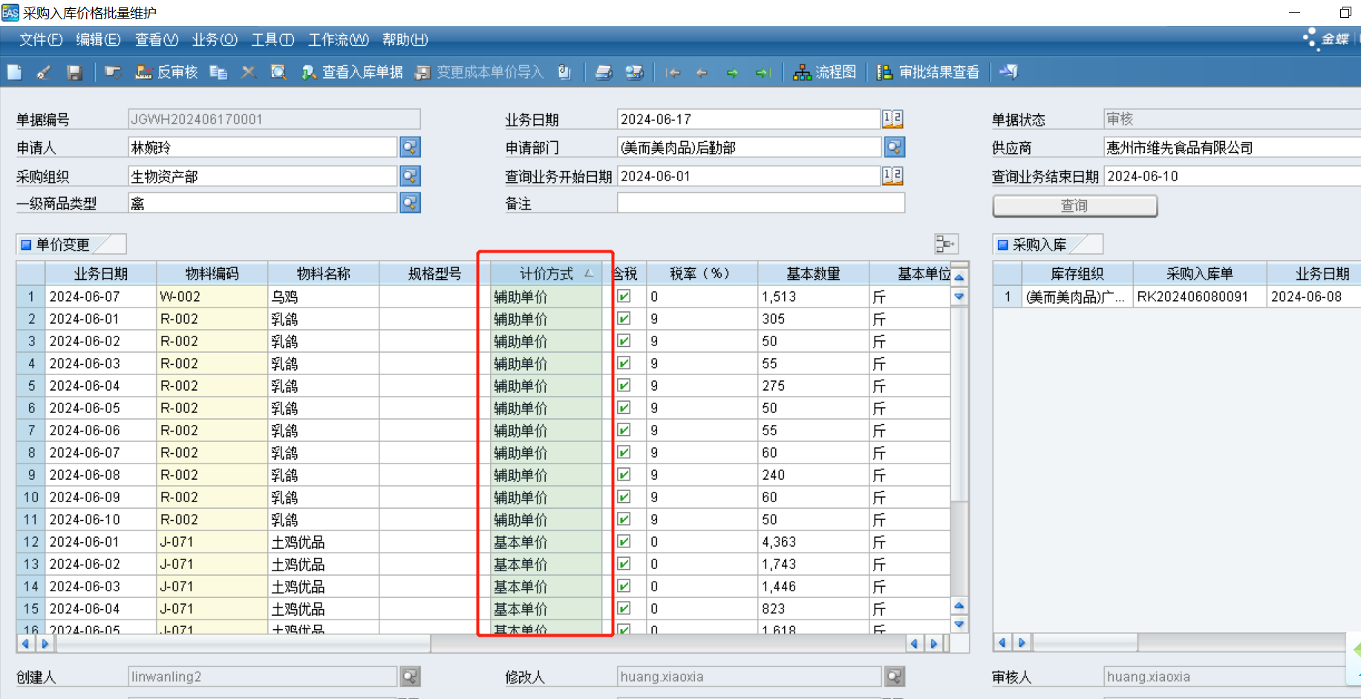Open 审批结果查看 in the toolbar

point(929,72)
